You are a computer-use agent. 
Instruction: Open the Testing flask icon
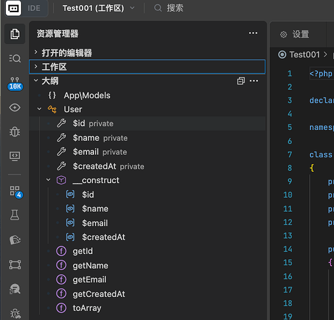tap(15, 215)
